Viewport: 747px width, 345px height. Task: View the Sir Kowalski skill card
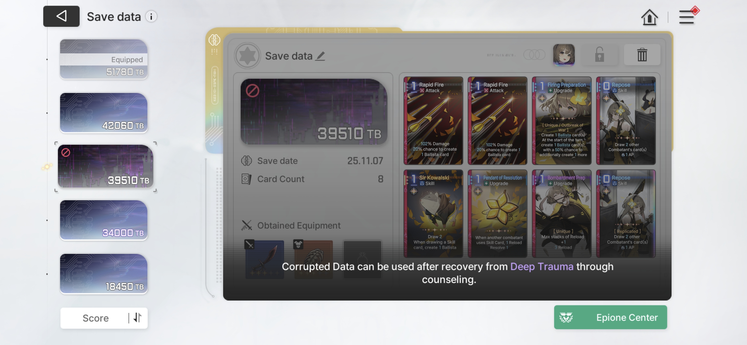(433, 213)
